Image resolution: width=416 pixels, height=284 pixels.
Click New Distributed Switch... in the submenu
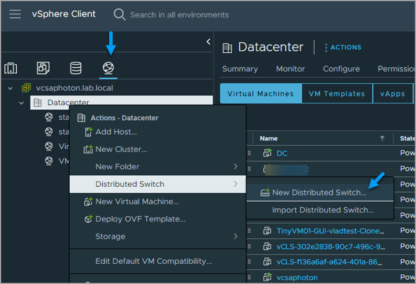point(320,193)
